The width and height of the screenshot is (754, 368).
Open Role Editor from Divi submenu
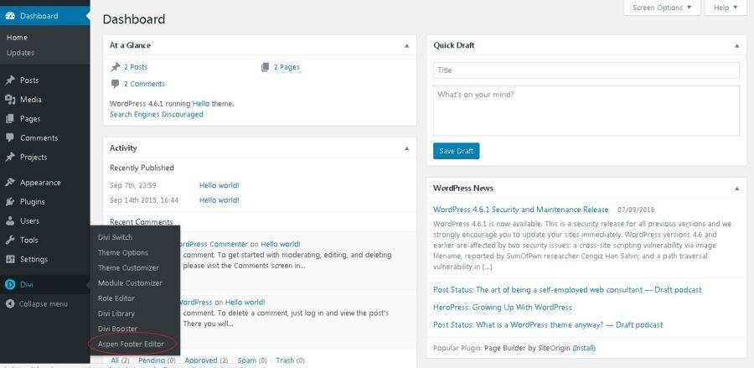click(116, 298)
